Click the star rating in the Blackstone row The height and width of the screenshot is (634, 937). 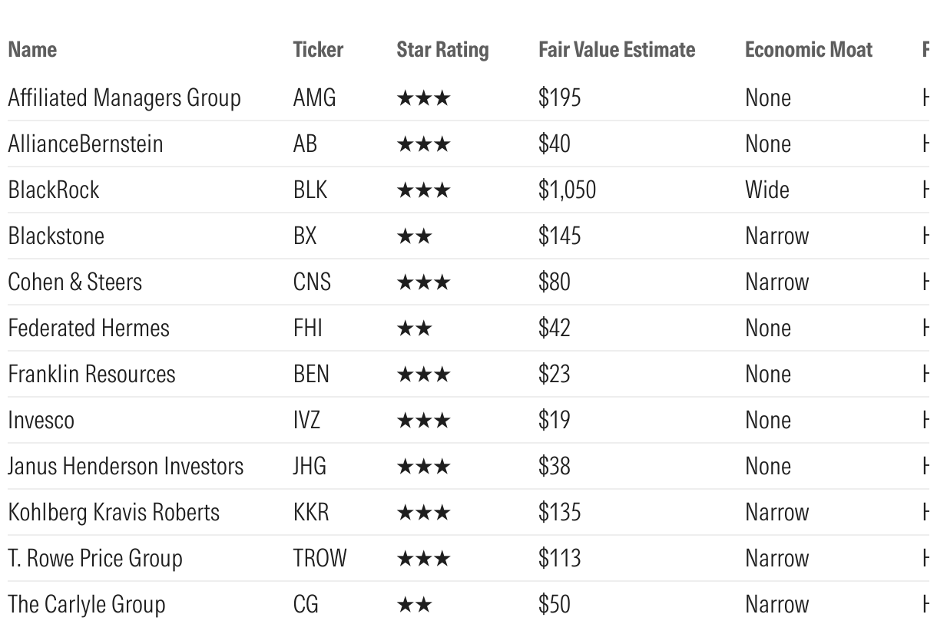pos(415,236)
